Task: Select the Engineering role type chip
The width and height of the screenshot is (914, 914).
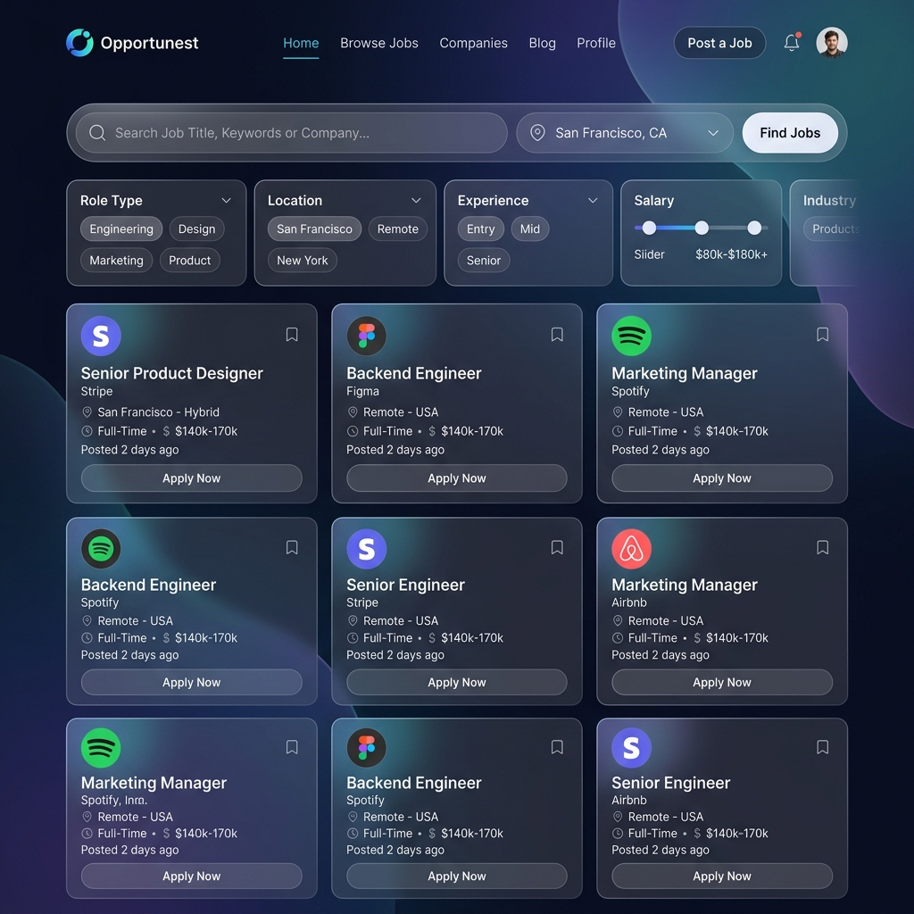Action: [x=121, y=229]
